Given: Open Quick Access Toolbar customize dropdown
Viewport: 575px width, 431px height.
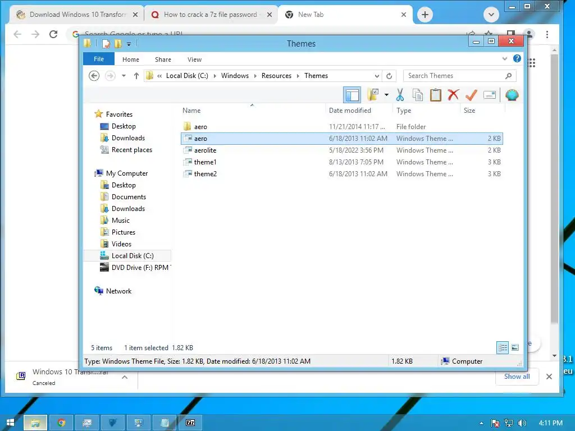Looking at the screenshot, I should [x=129, y=44].
